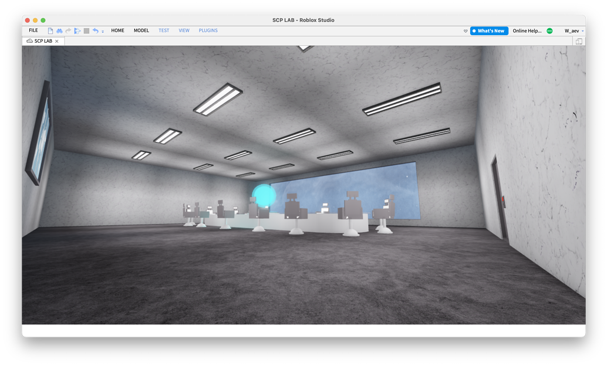Close the SCP LAB tab

coord(57,41)
